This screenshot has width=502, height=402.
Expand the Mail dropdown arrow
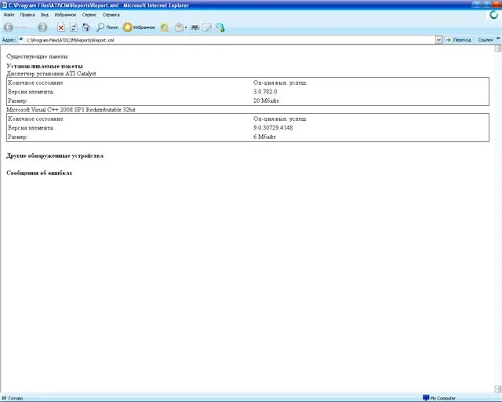click(186, 28)
